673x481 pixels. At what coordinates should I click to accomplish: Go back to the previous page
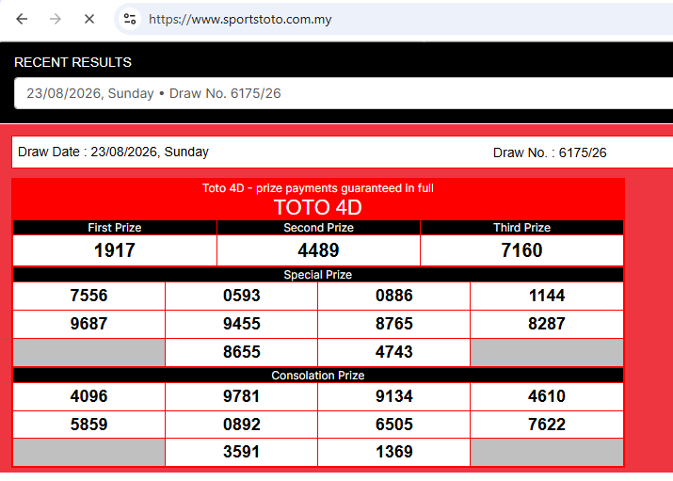click(x=22, y=19)
